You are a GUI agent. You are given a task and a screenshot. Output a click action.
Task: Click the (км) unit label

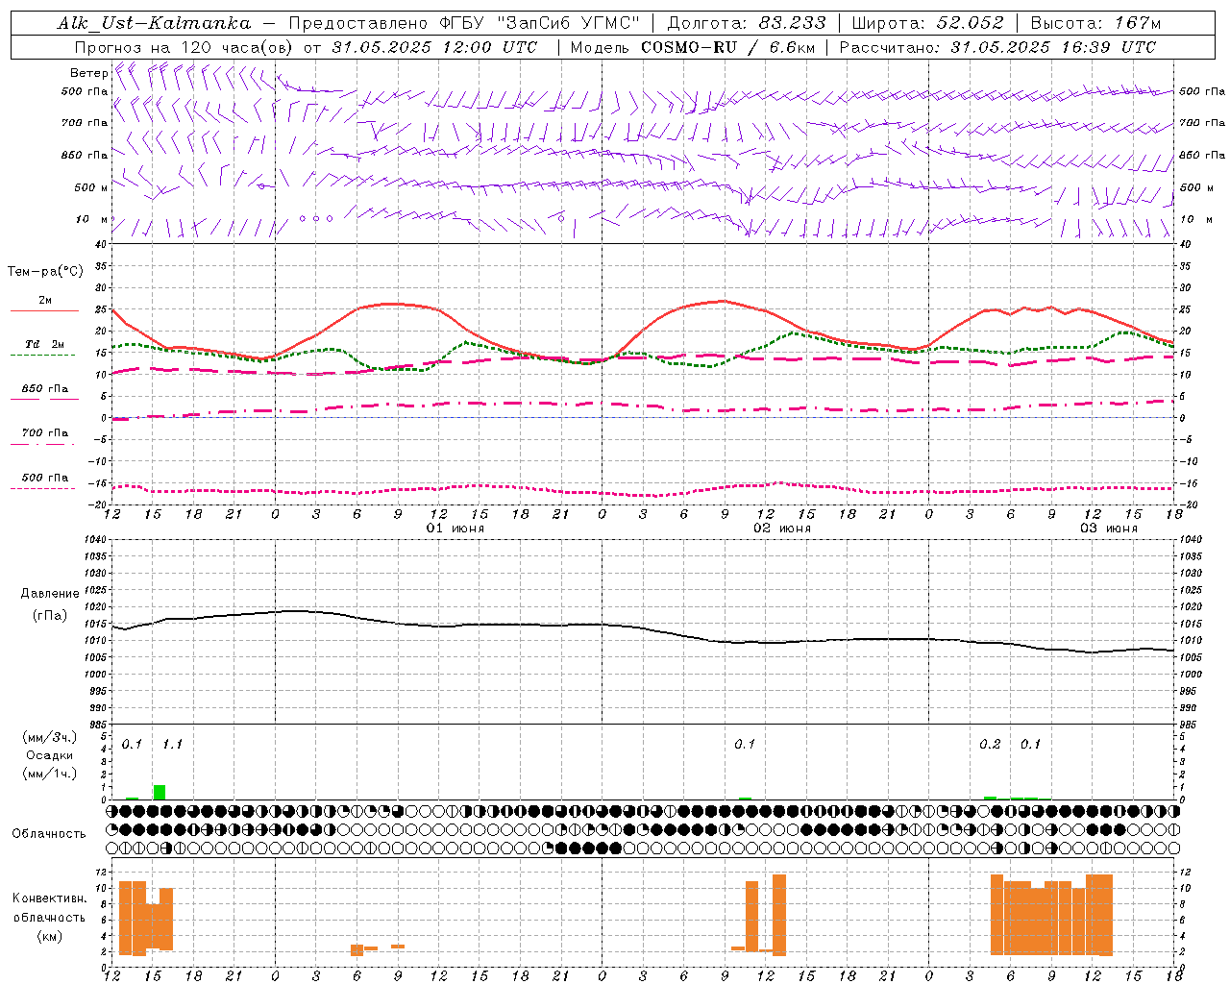pos(49,936)
